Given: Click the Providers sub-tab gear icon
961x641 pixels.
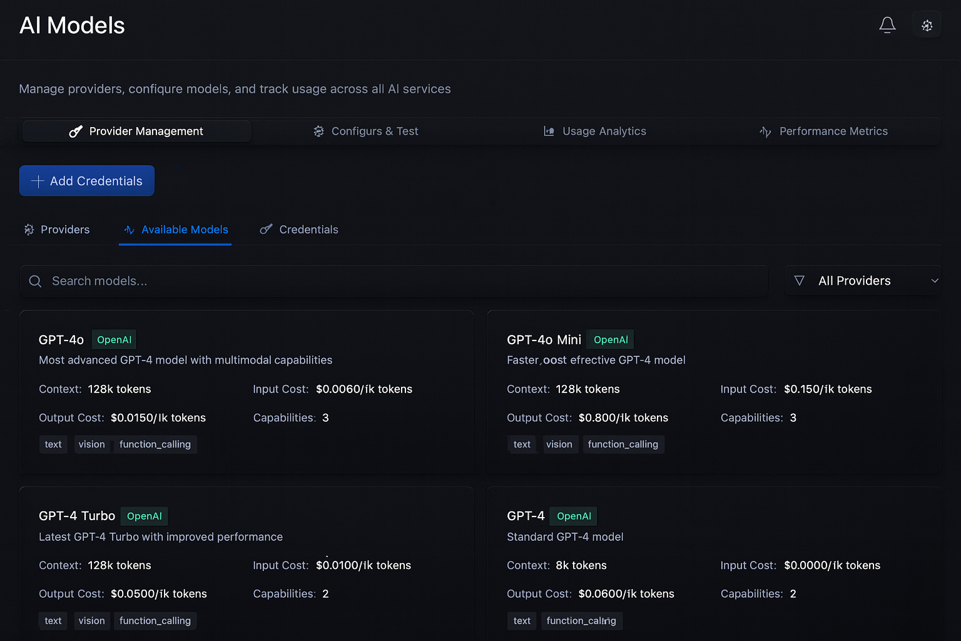Looking at the screenshot, I should pyautogui.click(x=29, y=230).
